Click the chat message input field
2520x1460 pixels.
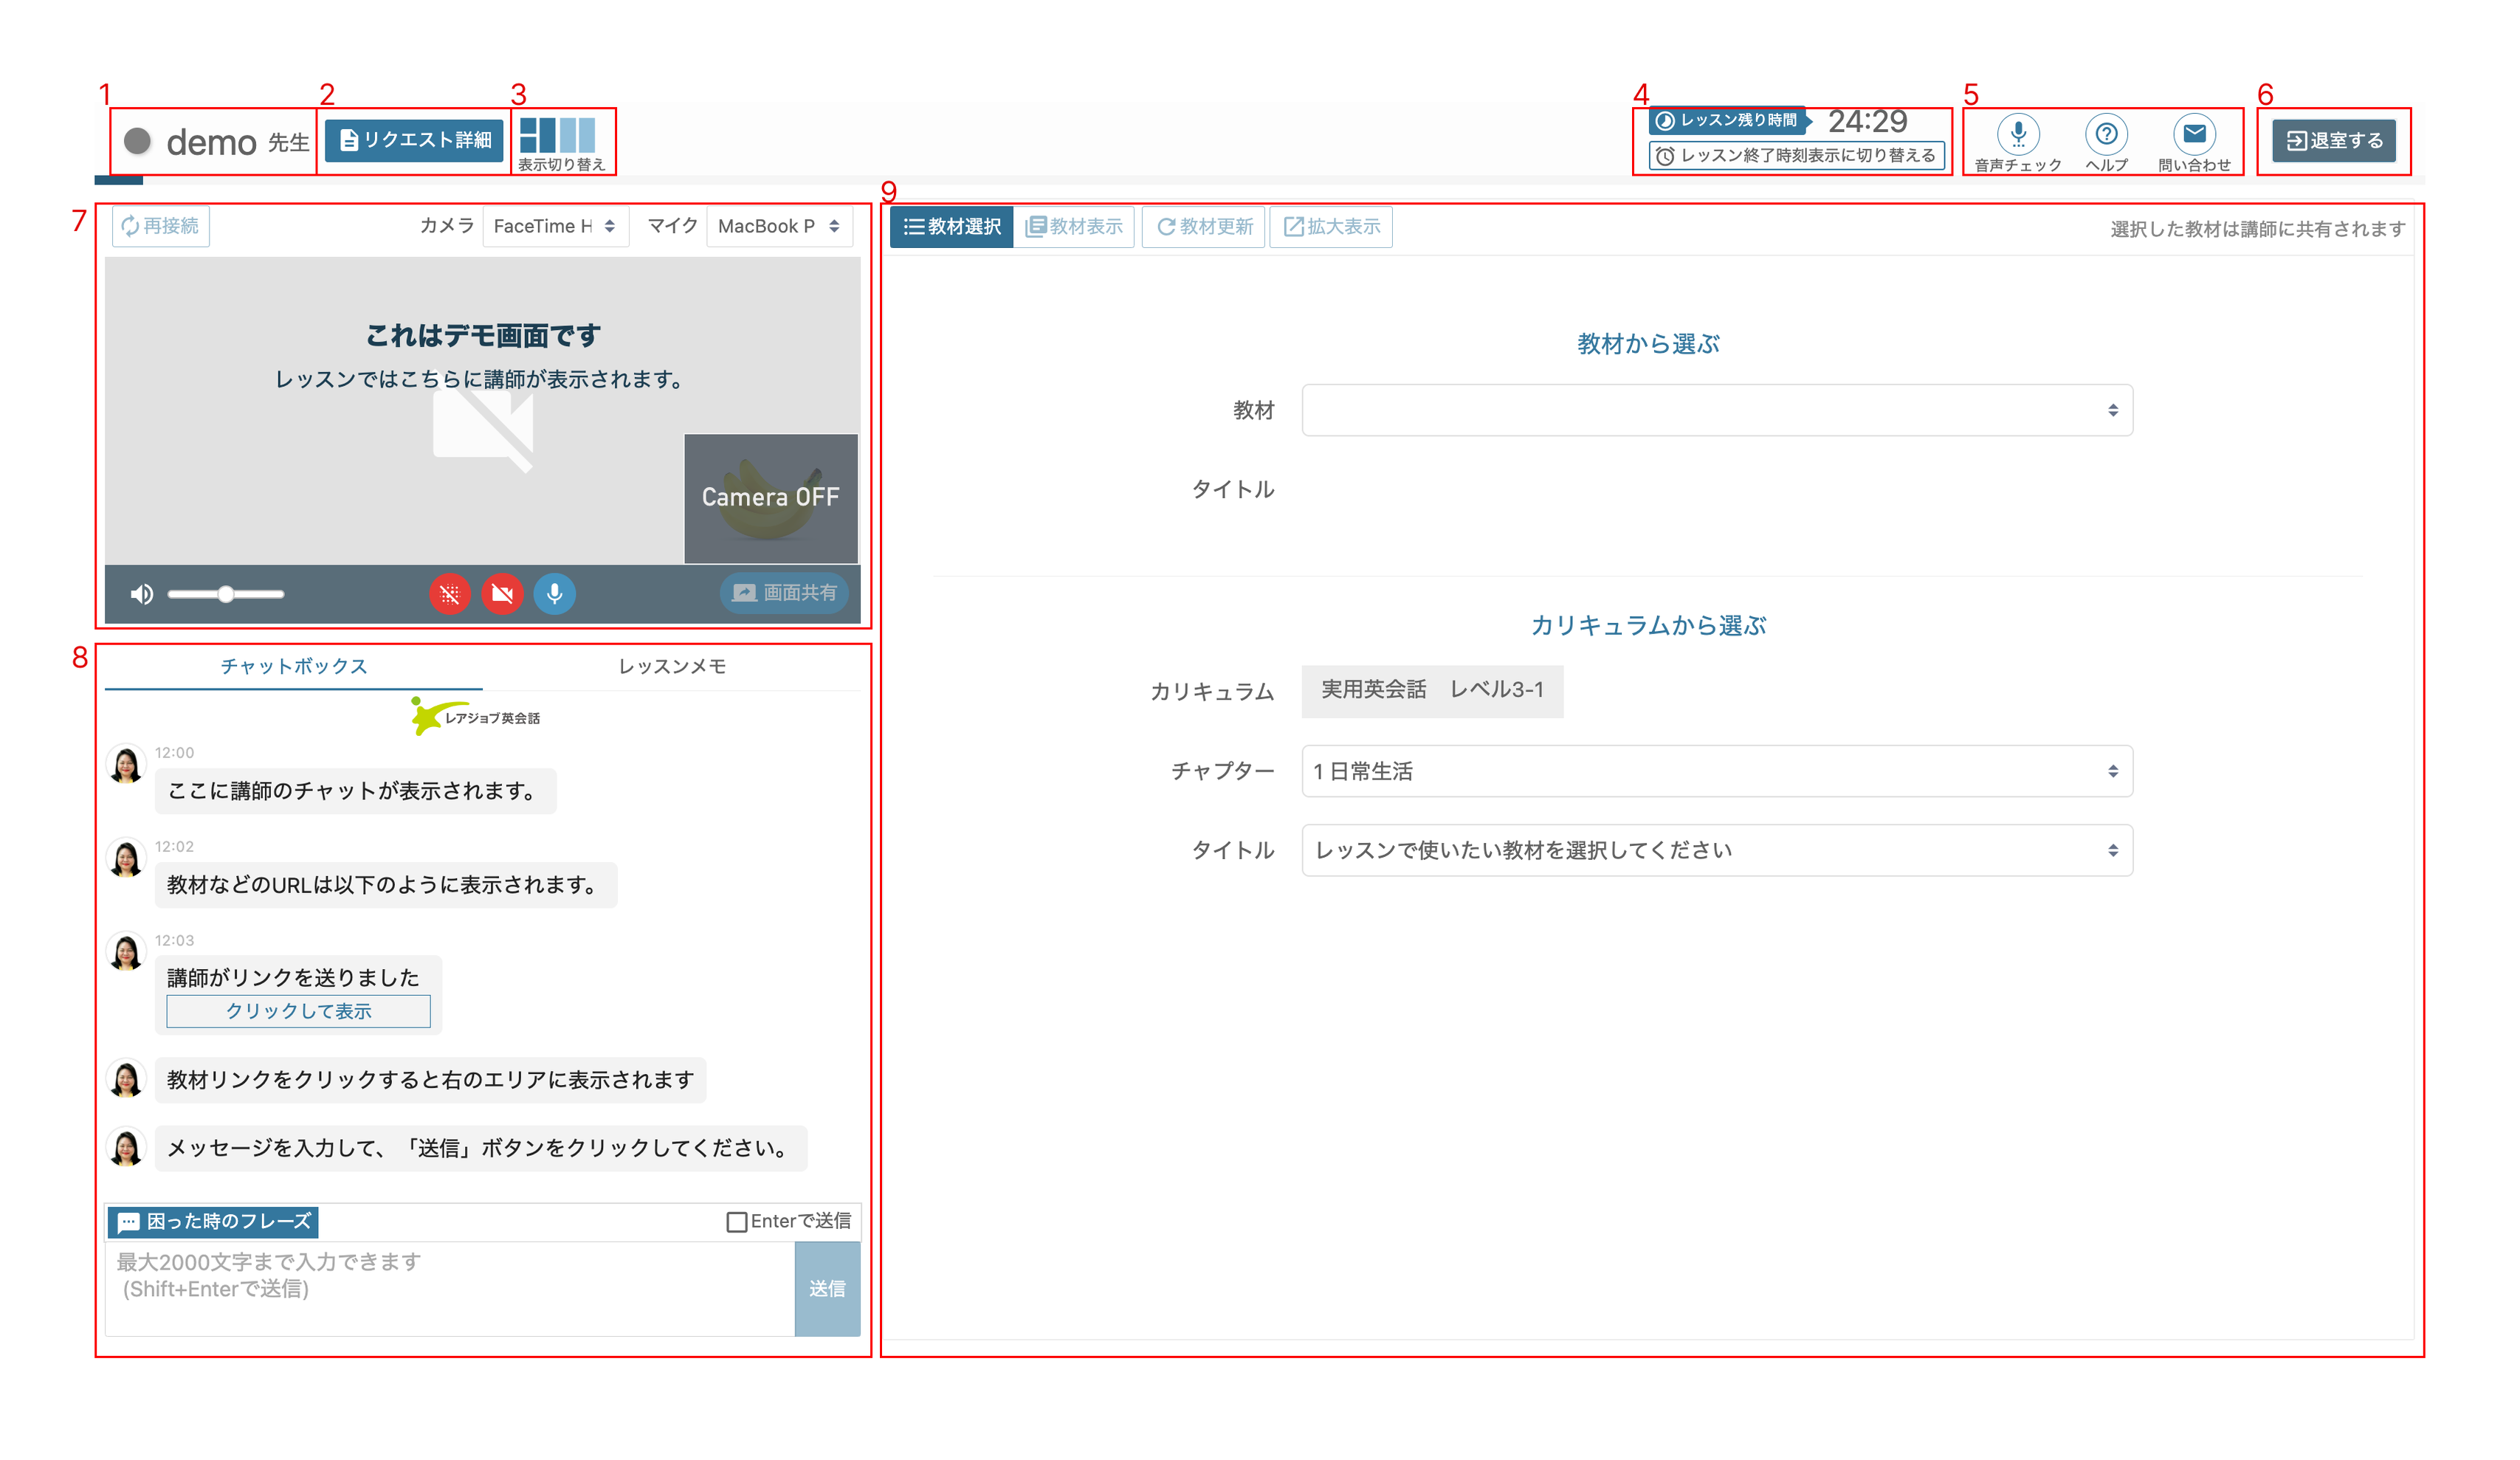click(450, 1288)
